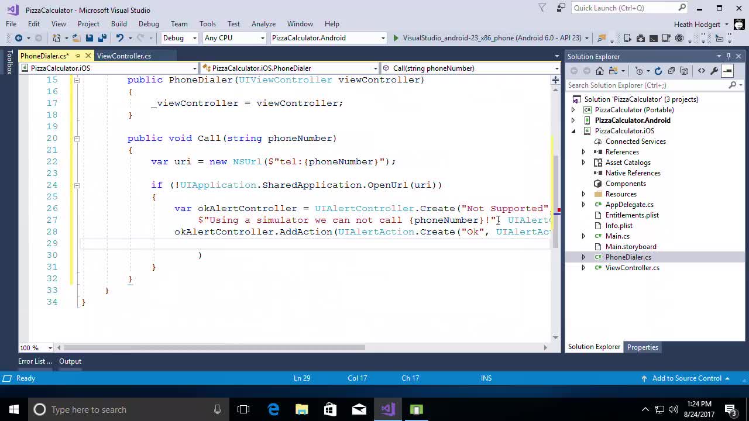Click the Properties wrench icon in Solution Explorer
749x421 pixels.
point(713,70)
